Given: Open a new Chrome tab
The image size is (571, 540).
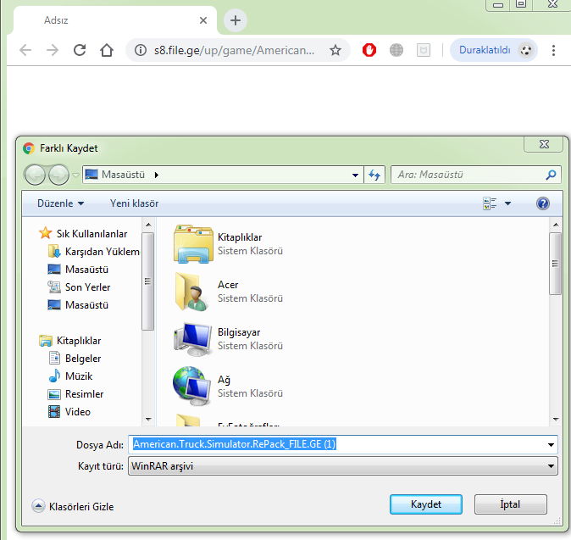Looking at the screenshot, I should point(236,20).
